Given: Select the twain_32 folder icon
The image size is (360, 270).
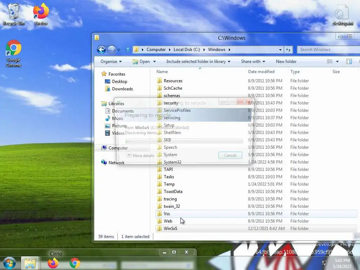Looking at the screenshot, I should [160, 206].
